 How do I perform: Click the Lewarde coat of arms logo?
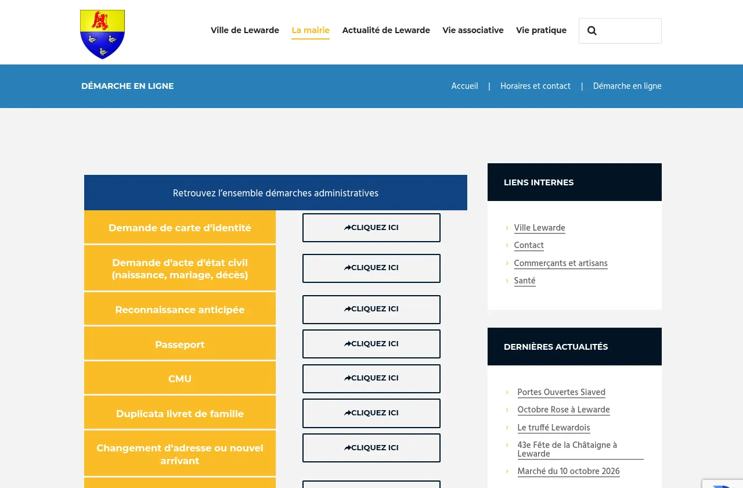pos(102,34)
